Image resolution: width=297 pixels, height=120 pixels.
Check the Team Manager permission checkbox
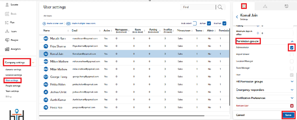pyautogui.click(x=292, y=68)
